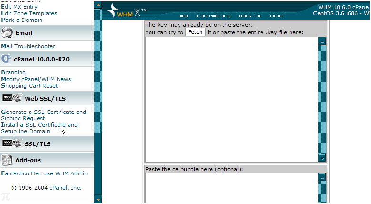The width and height of the screenshot is (371, 204).
Task: Click the WHM 10.6.0 cPanel version text
Action: click(x=343, y=7)
